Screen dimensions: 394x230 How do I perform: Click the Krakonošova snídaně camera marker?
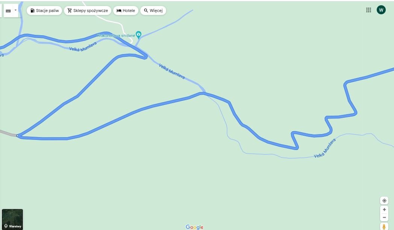tap(138, 35)
